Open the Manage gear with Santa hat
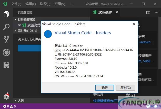The image size is (161, 109). [x=6, y=96]
